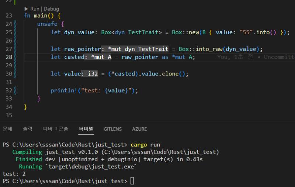Click 'dyn_value' variable on line 25
Screen dimensions: 295x187
point(79,32)
